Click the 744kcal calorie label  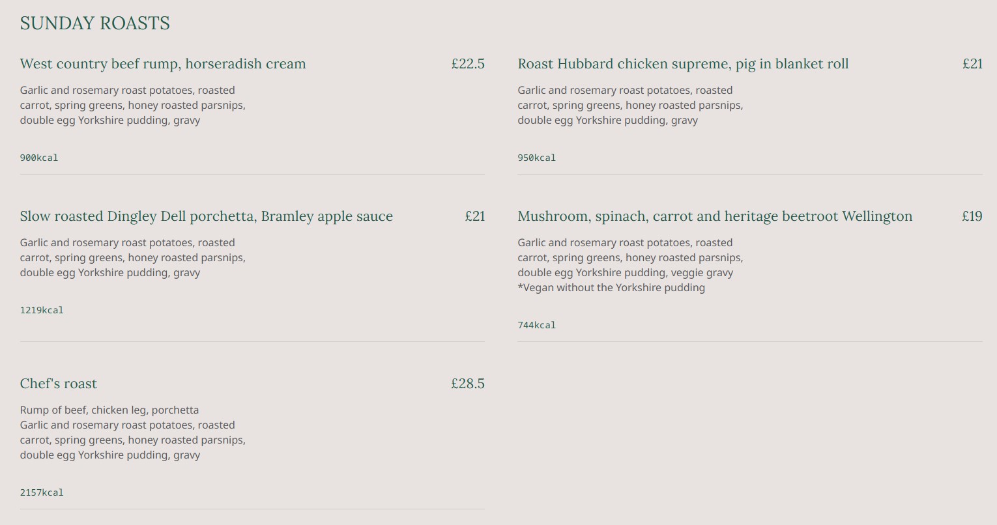coord(537,325)
